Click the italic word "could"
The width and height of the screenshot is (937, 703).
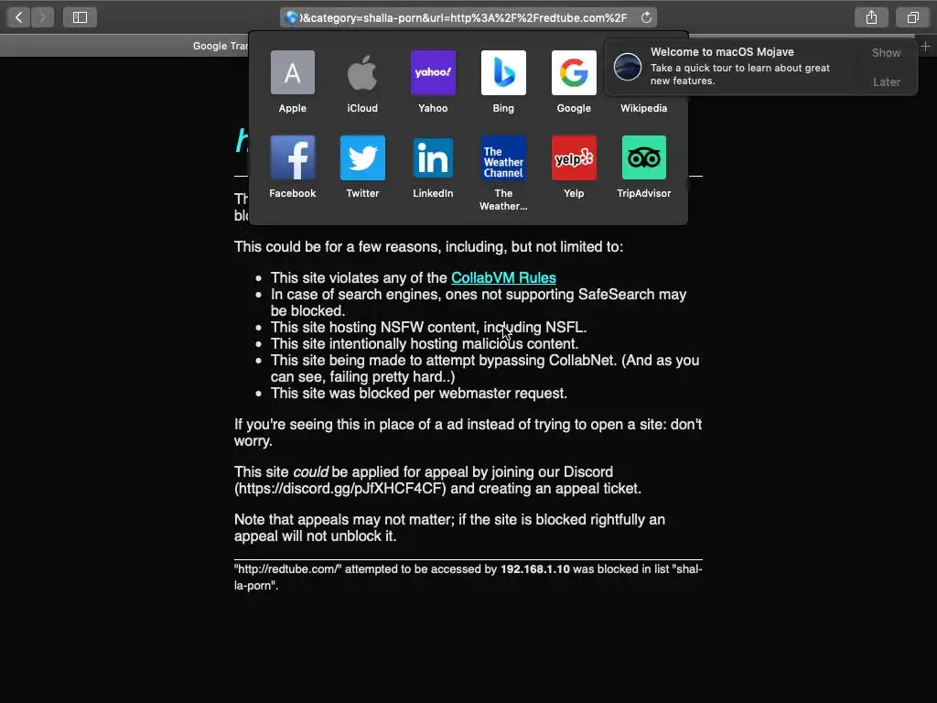(x=310, y=472)
